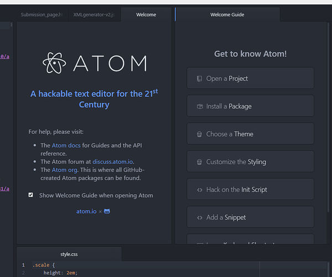332x277 pixels.
Task: Click the Atom logo icon
Action: point(54,63)
